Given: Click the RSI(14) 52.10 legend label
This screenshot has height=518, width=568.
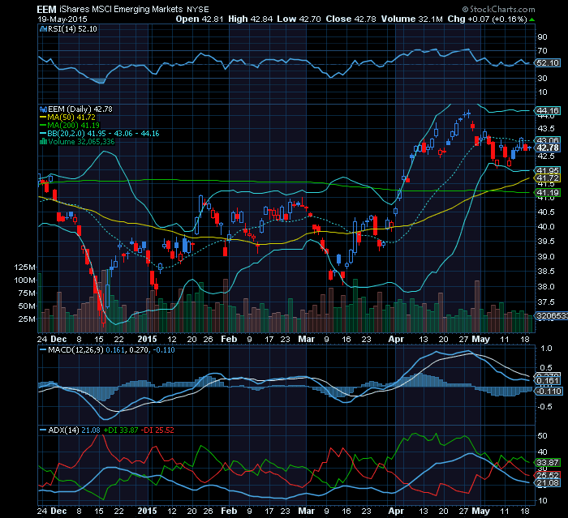Looking at the screenshot, I should coord(72,29).
